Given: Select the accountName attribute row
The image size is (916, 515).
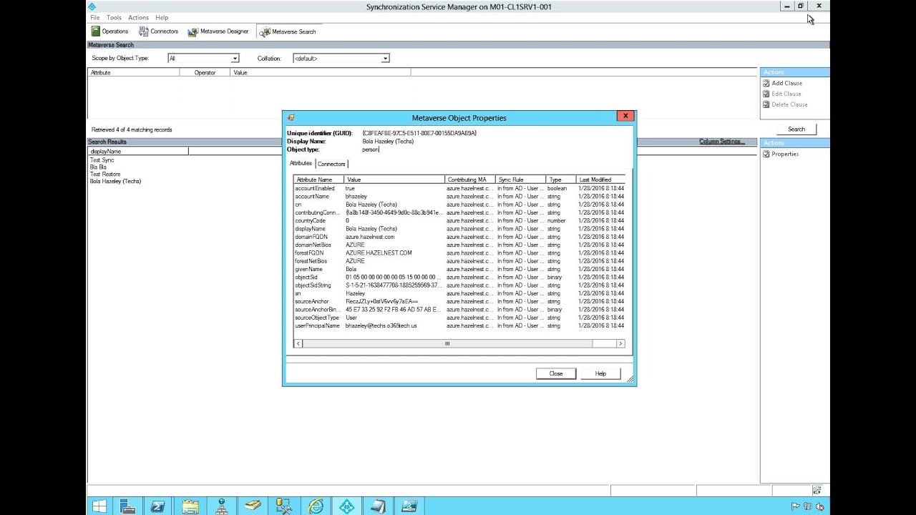Looking at the screenshot, I should click(x=459, y=197).
